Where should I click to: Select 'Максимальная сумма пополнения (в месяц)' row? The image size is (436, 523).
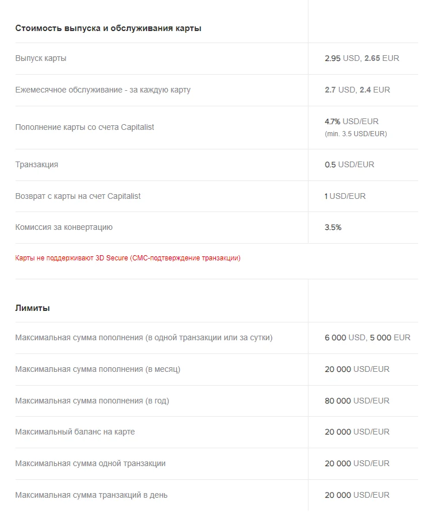point(217,370)
